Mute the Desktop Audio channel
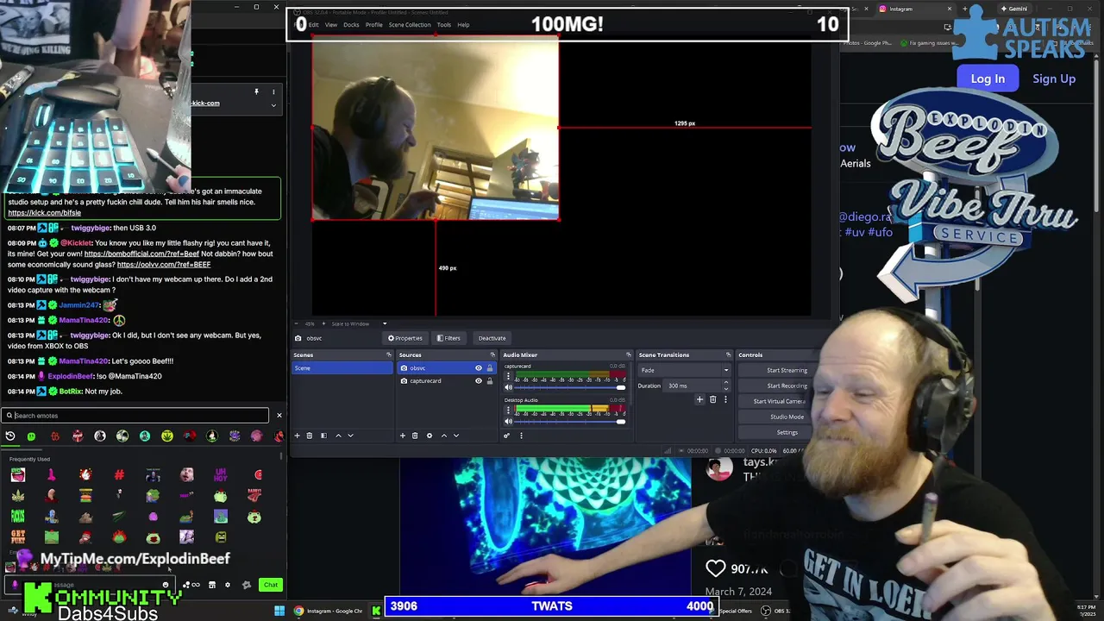The image size is (1104, 621). 507,421
